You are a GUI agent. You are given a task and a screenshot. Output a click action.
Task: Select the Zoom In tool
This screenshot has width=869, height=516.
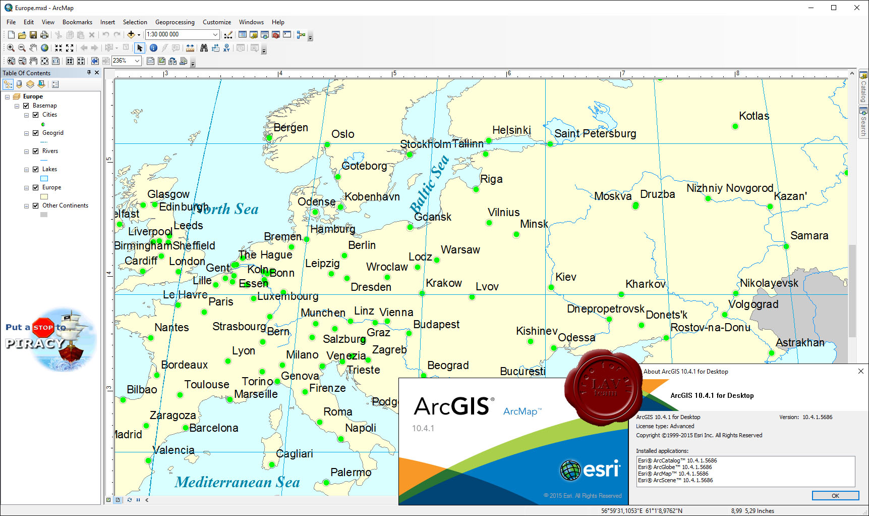point(11,48)
